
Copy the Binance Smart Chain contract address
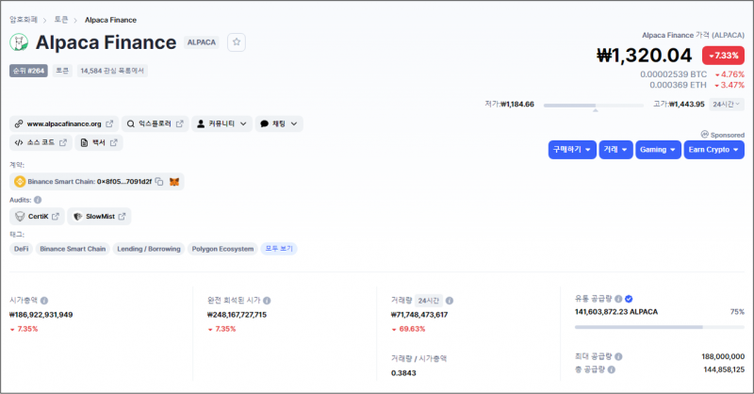[159, 181]
